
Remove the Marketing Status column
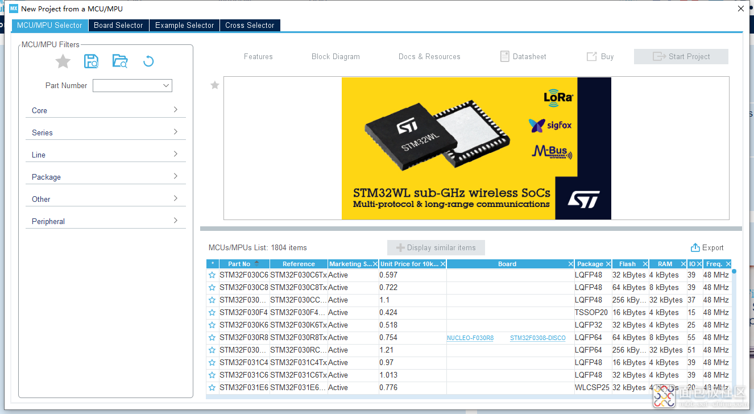pos(375,264)
